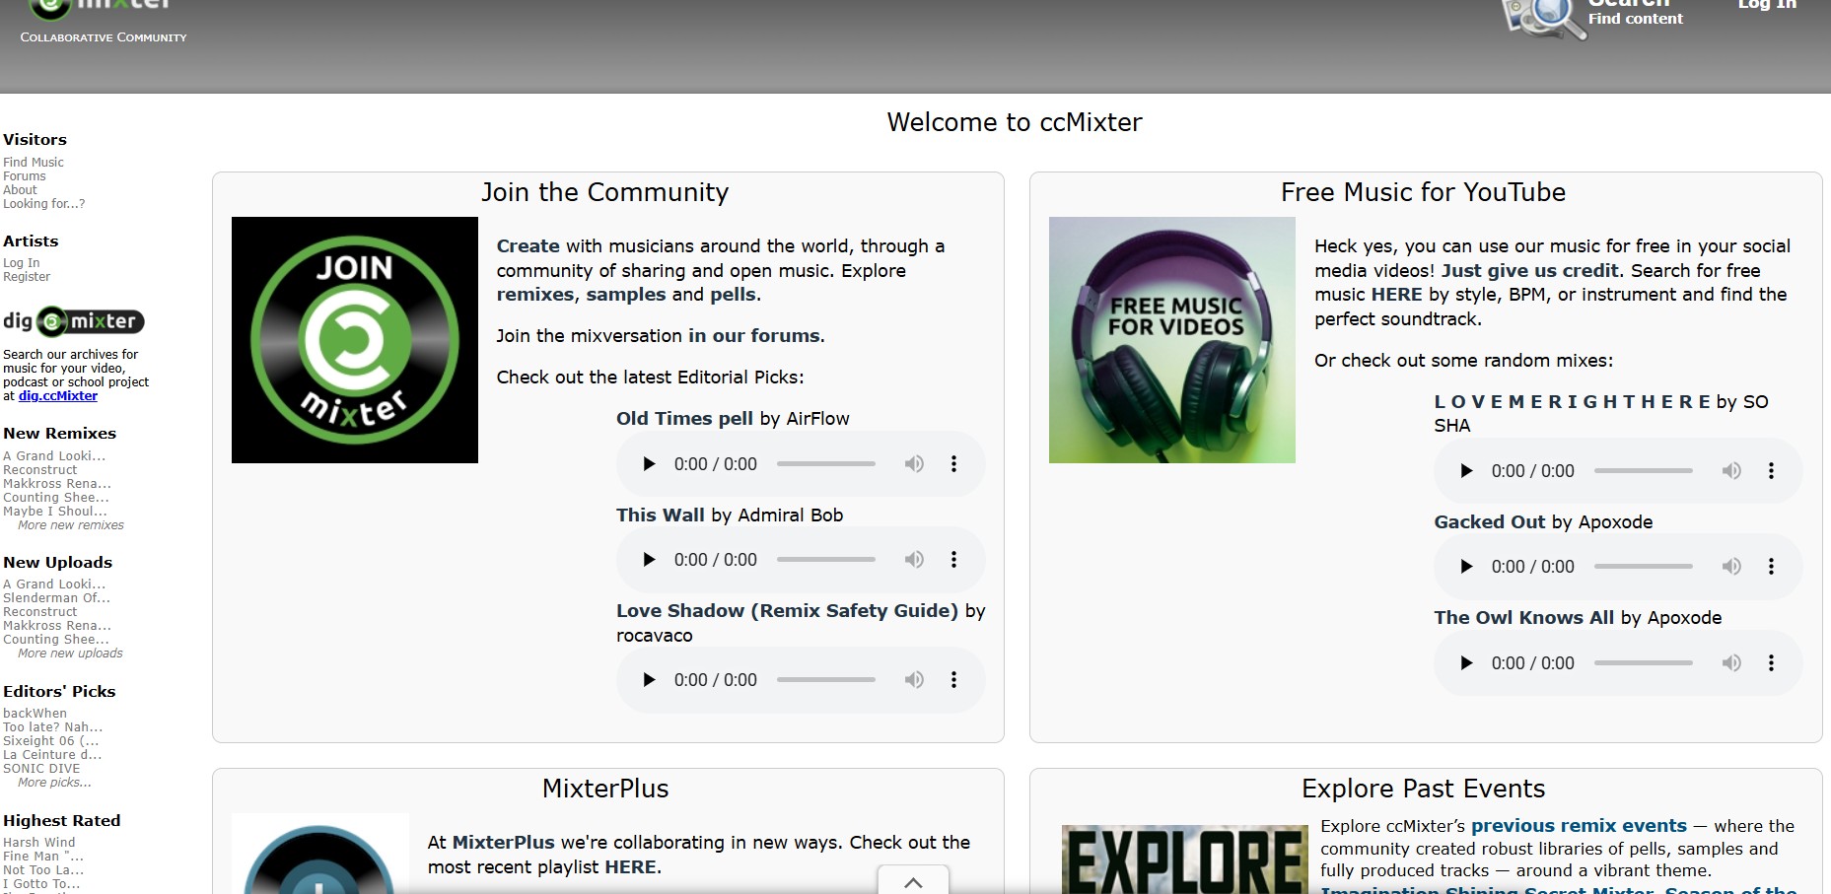The image size is (1831, 894).
Task: Collapse the page with the upward chevron
Action: [912, 883]
